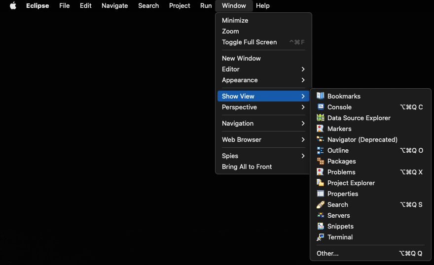Select the Console view label
Viewport: 434px width, 265px height.
(x=339, y=107)
